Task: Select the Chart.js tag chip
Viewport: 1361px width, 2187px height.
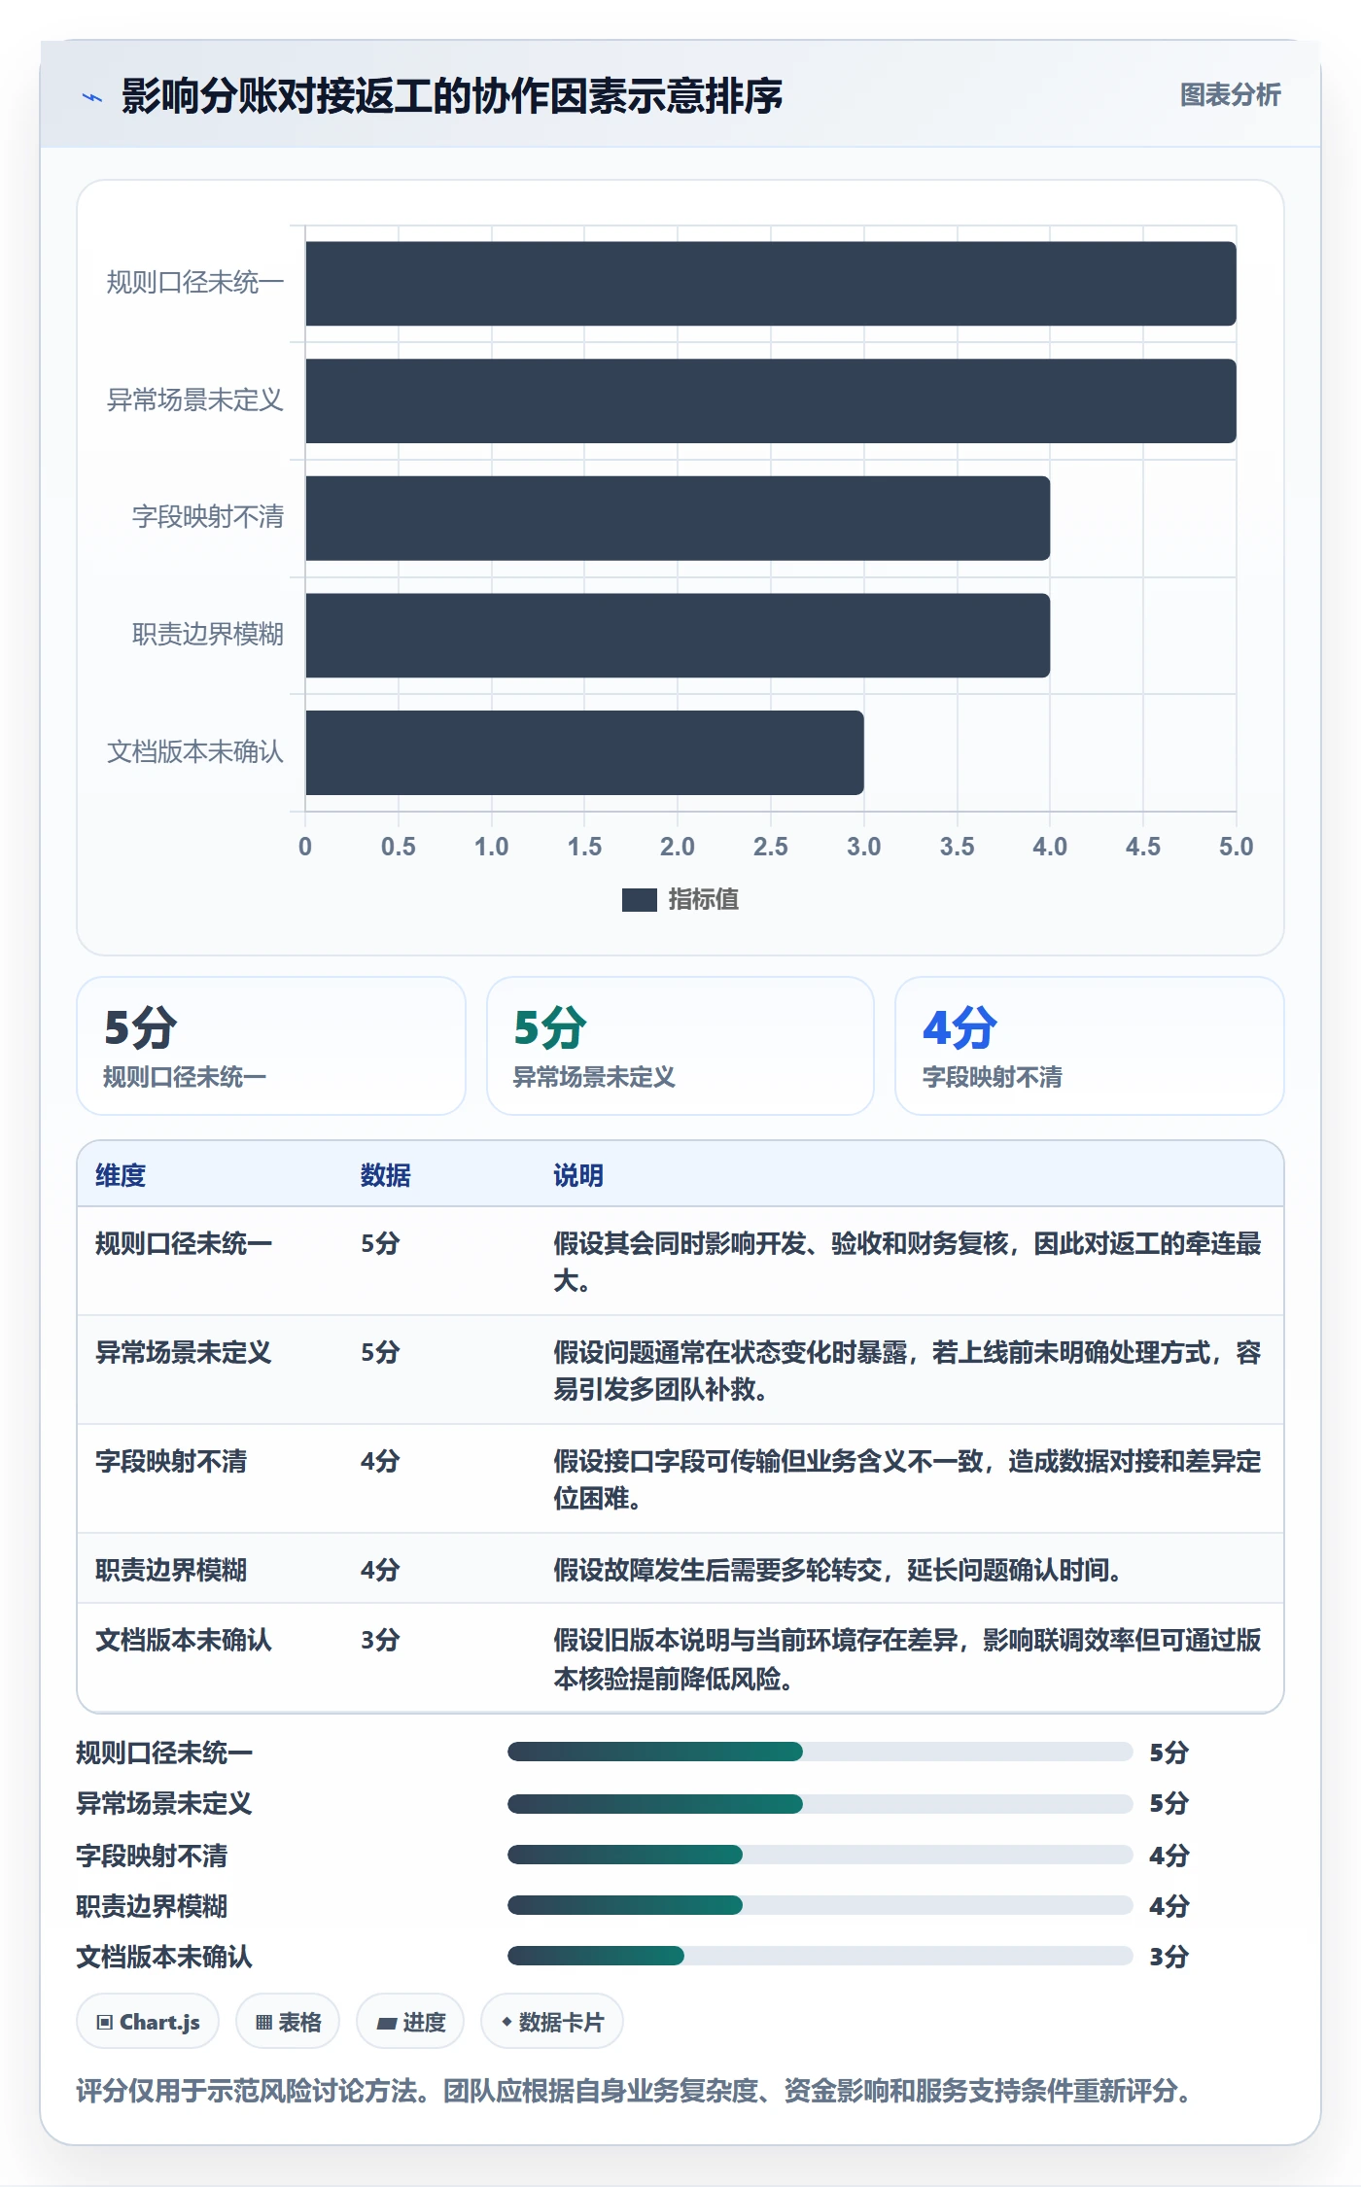Action: coord(148,2022)
